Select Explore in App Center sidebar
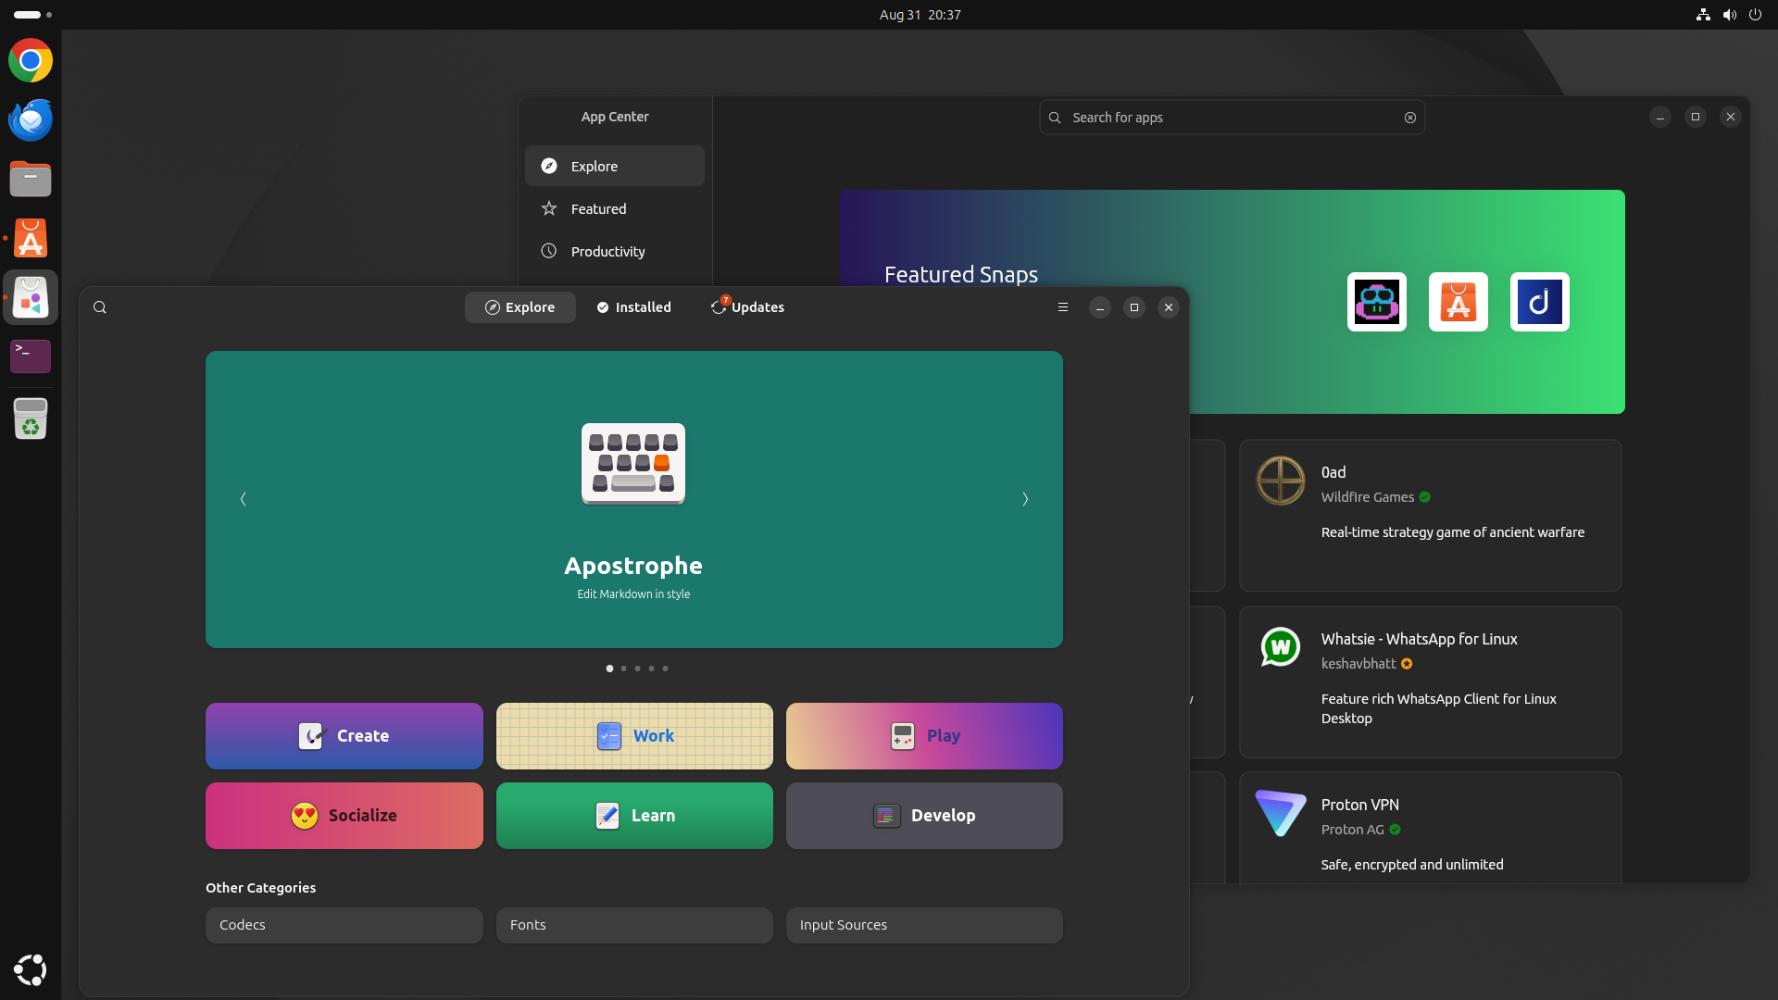Image resolution: width=1778 pixels, height=1000 pixels. [615, 166]
